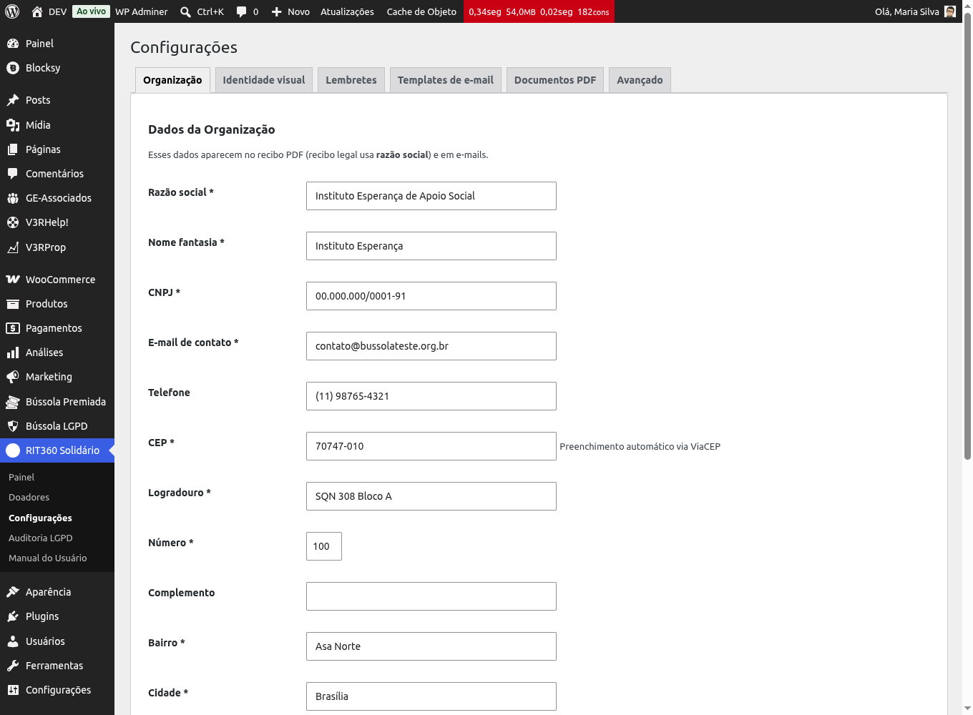
Task: Focus the CNPJ input field
Action: (x=431, y=296)
